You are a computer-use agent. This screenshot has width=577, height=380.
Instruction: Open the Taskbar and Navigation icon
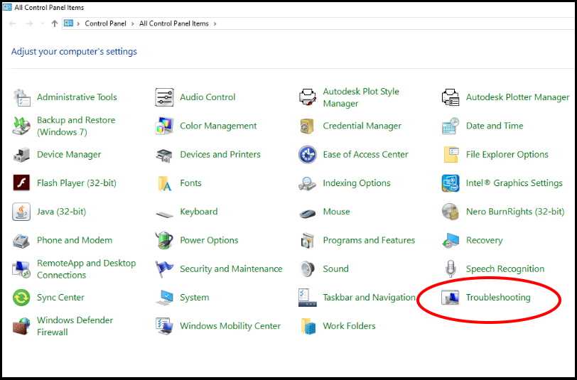307,298
